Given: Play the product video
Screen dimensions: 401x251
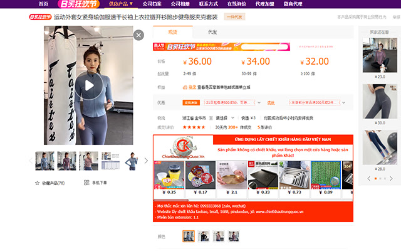Looking at the screenshot, I should pos(89,85).
